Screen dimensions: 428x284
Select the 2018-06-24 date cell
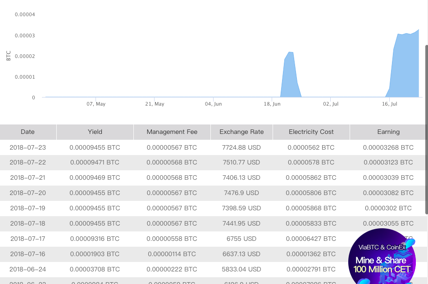[x=27, y=269]
